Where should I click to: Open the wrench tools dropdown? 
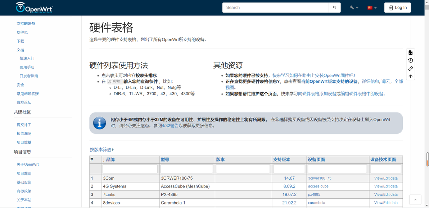[354, 8]
